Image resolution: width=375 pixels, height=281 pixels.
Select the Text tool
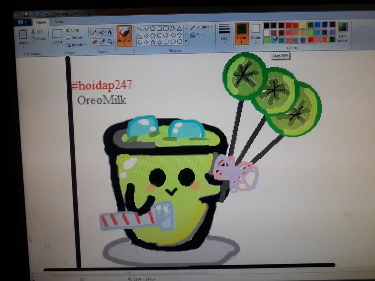click(109, 32)
